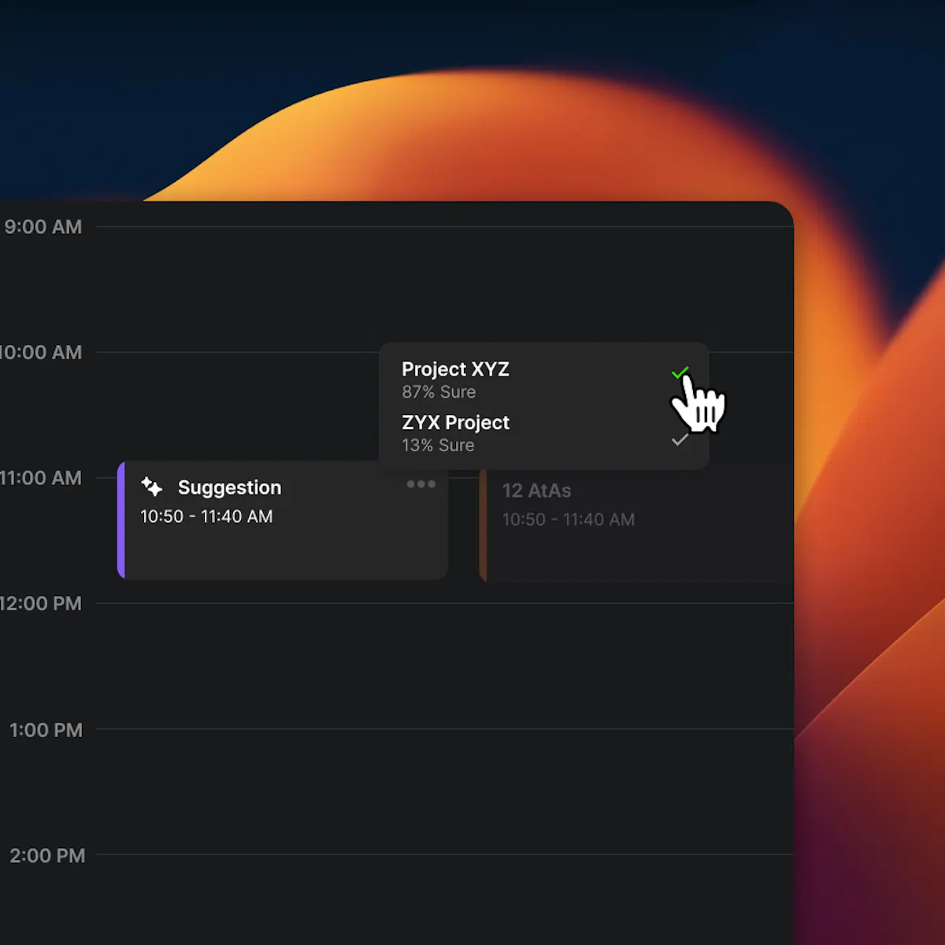Select the 12:00 PM time label
Screen dimensions: 945x945
(41, 604)
